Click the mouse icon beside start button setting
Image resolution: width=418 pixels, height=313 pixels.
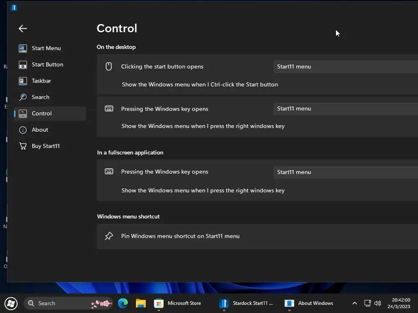[109, 66]
